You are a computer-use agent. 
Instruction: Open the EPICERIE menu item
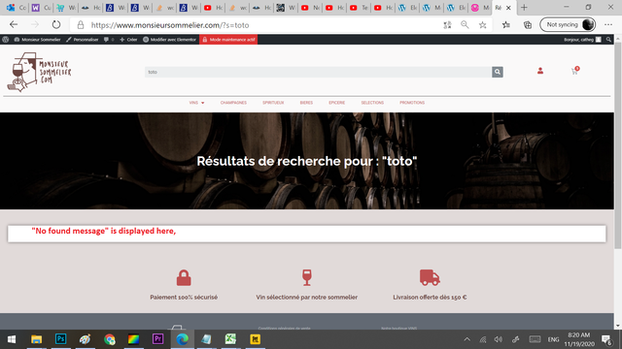[337, 103]
